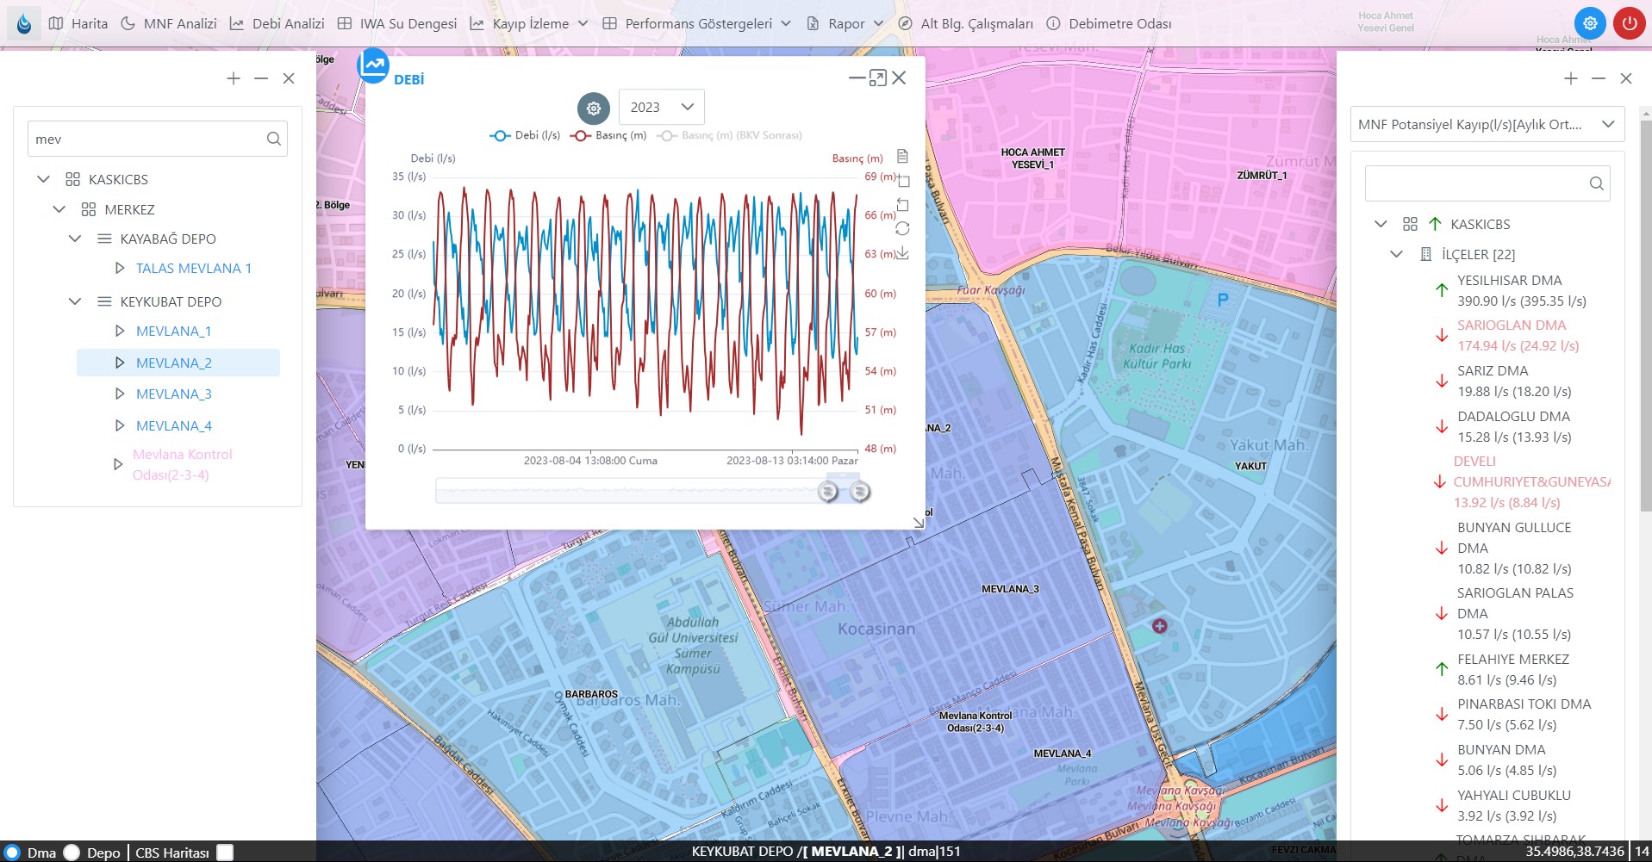1652x862 pixels.
Task: Collapse the KEYKUBAT DEPO tree node
Action: [75, 301]
